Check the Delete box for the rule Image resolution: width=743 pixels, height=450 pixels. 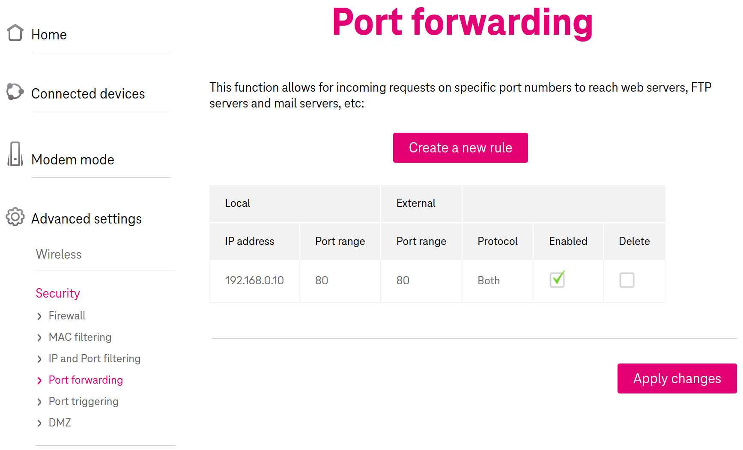(627, 280)
